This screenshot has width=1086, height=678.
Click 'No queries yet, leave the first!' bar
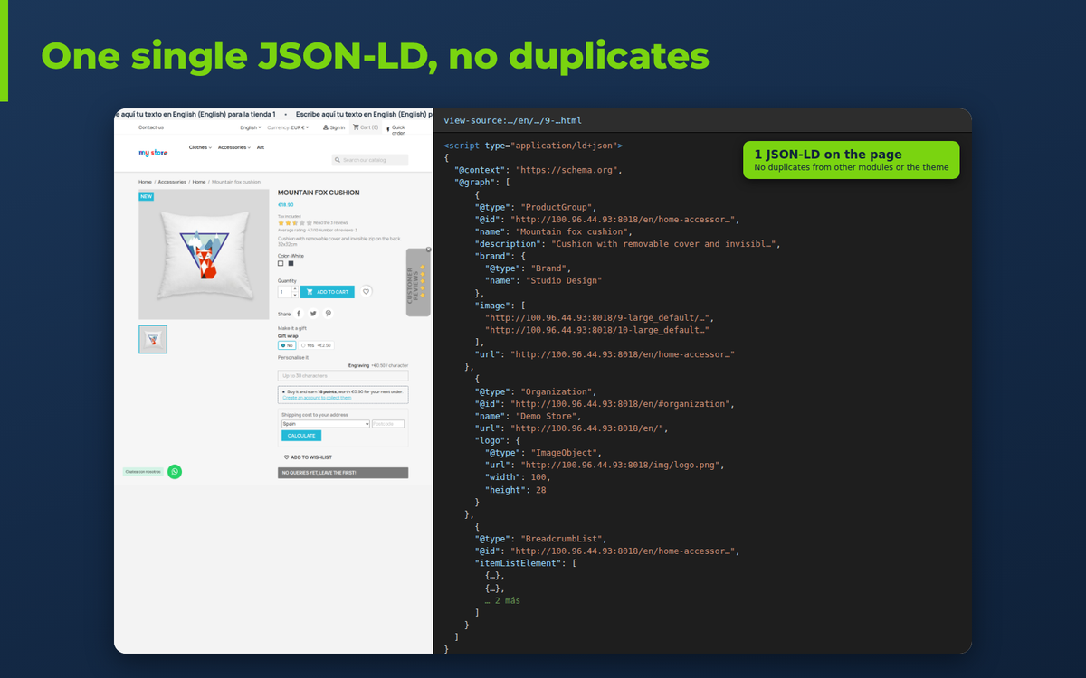343,473
